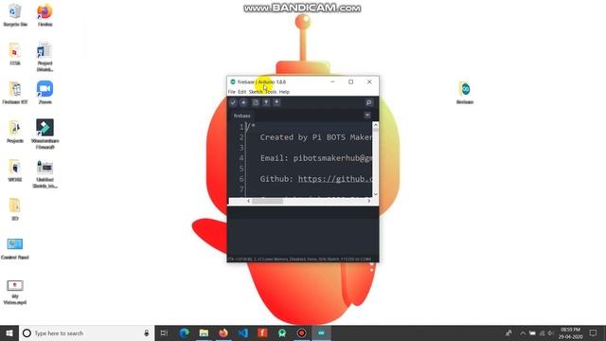Viewport: 606px width, 341px height.
Task: Click line number 1 in the gutter
Action: tap(241, 127)
